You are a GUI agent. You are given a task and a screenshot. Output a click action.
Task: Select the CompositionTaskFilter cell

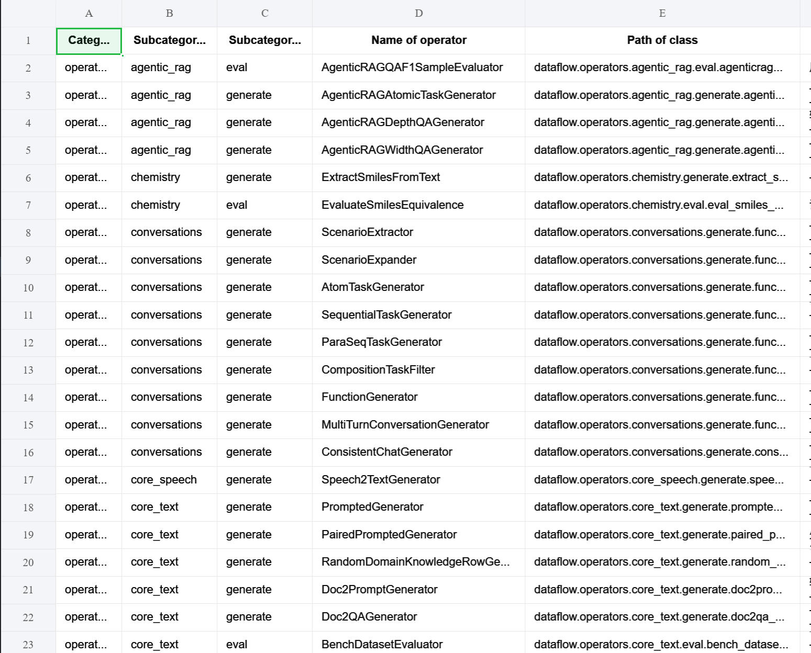pyautogui.click(x=378, y=370)
